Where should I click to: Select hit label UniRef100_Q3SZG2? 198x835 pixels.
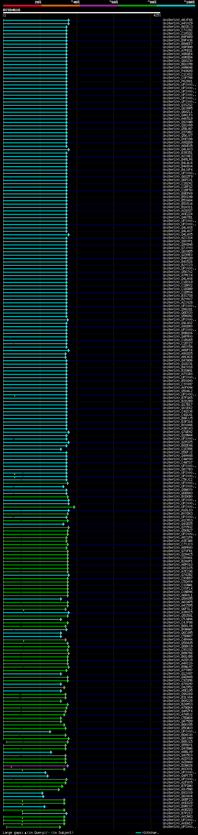(x=178, y=105)
